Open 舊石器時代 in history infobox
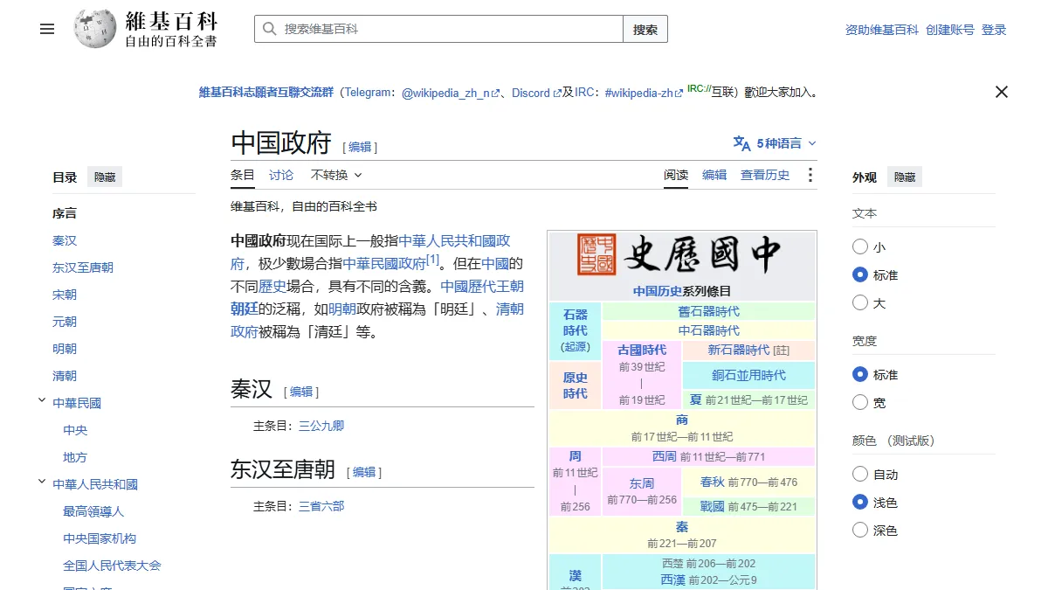Screen dimensions: 1048x590 coord(708,311)
